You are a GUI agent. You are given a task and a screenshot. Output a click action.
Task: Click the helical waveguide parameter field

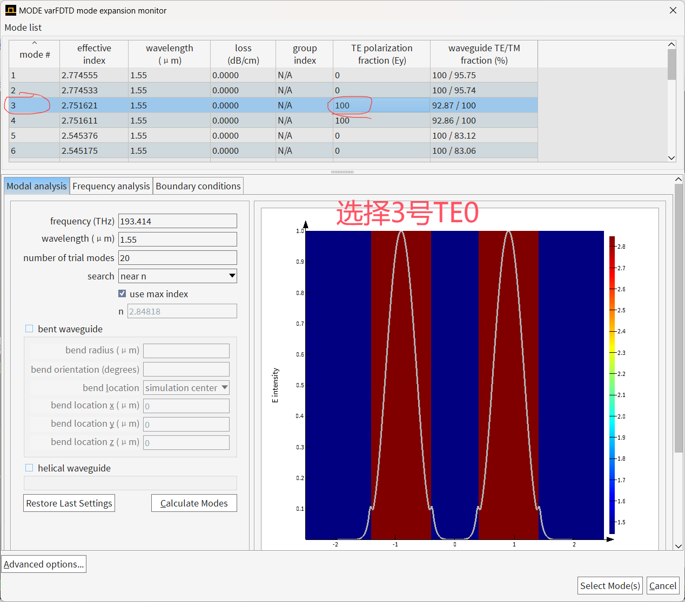(130, 483)
